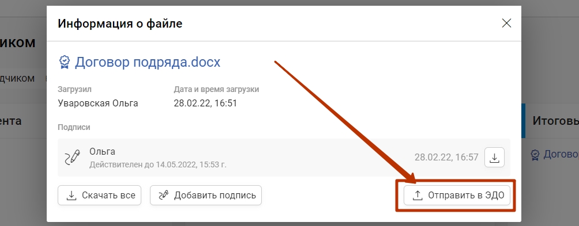Click download tray icon inside Скачать все

click(72, 196)
